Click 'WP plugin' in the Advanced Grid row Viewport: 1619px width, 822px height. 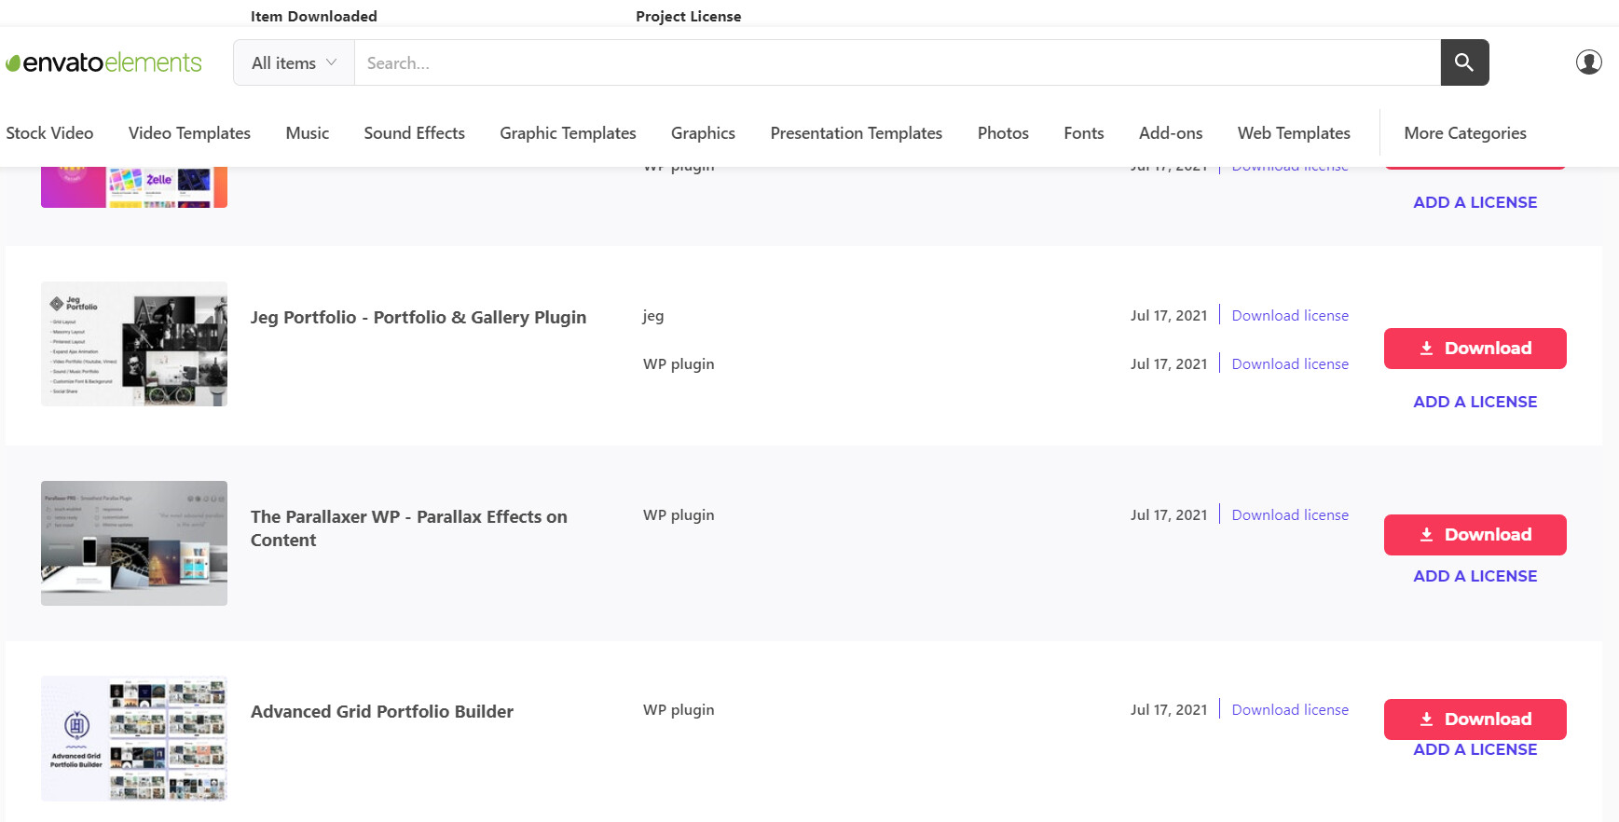[679, 710]
